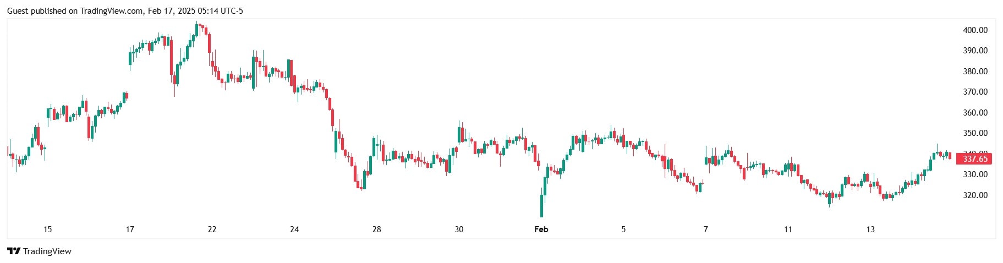Select the 330.00 price scale value
Viewport: 1003px width, 263px height.
[975, 174]
